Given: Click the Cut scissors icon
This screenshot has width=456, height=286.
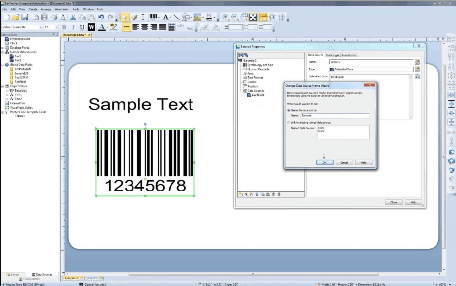Looking at the screenshot, I should pos(72,17).
